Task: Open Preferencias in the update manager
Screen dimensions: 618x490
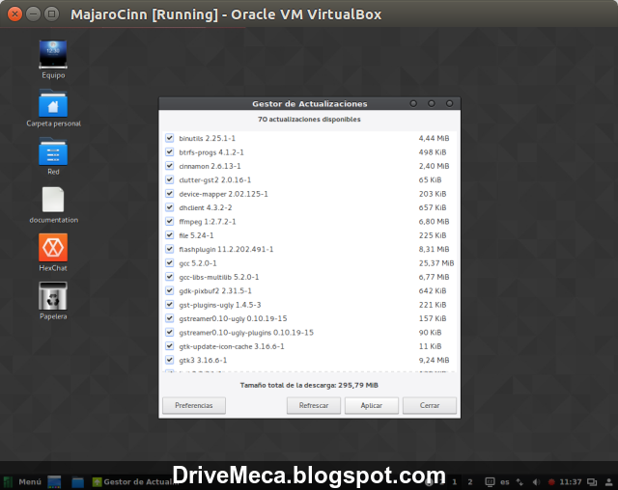Action: (194, 405)
